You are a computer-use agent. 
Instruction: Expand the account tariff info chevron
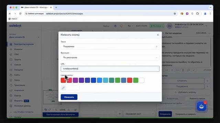[206, 26]
